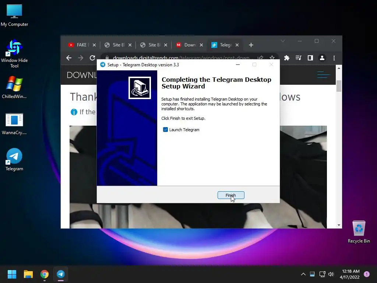Select the ChilledWin desktop icon
The width and height of the screenshot is (377, 283).
click(14, 87)
